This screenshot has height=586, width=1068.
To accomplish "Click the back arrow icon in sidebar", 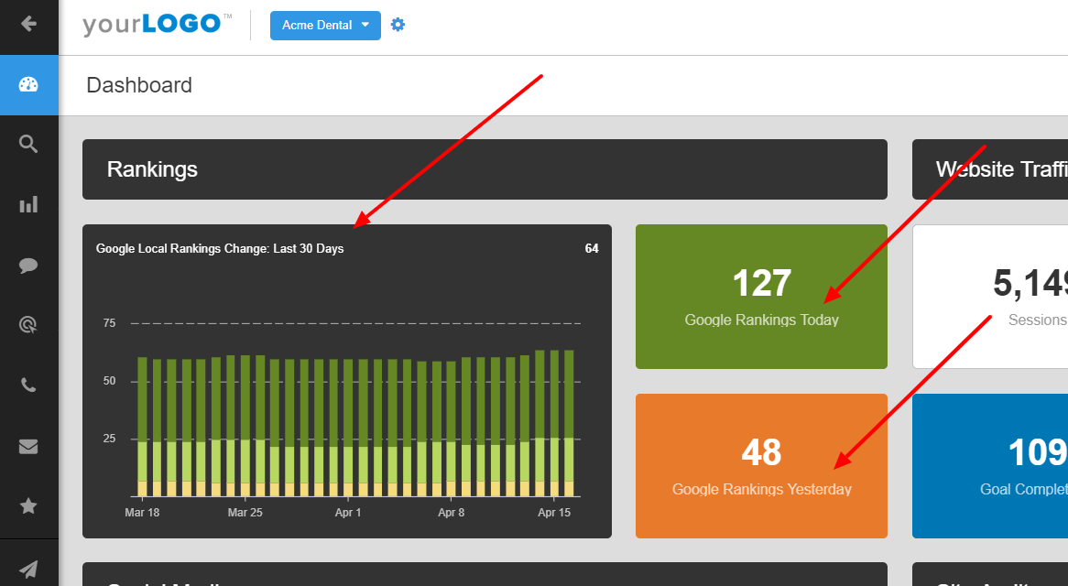I will pos(28,25).
